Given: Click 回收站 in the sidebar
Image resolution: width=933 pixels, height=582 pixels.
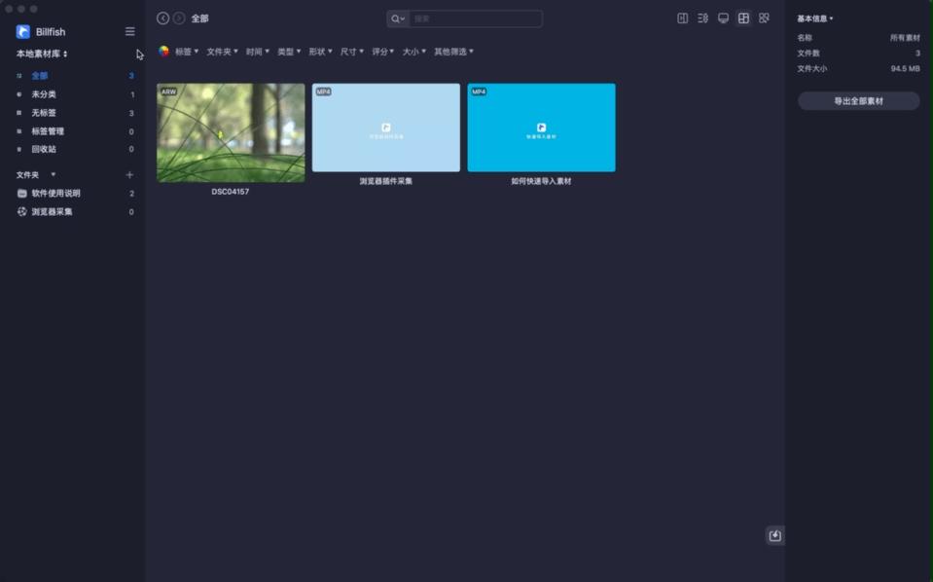Looking at the screenshot, I should (43, 149).
